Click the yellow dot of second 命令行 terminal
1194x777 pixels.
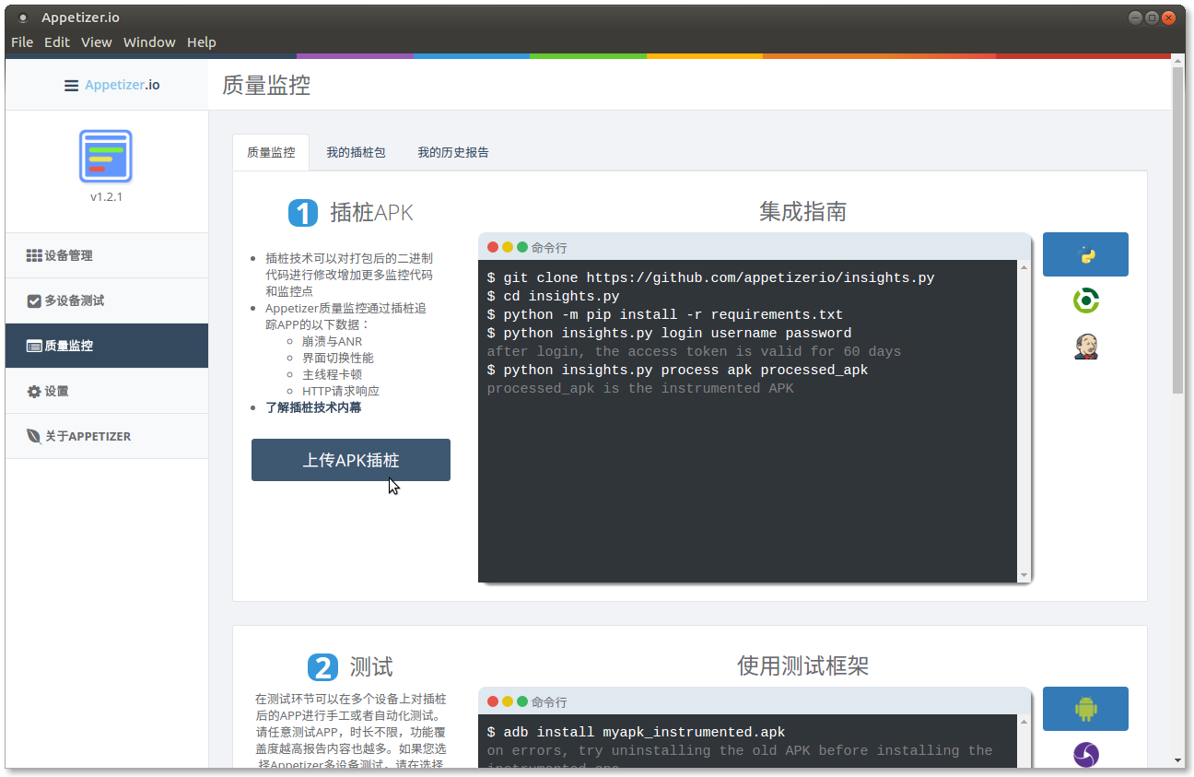[508, 701]
